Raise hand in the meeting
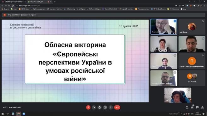This screenshot has width=207, height=116. [100, 108]
